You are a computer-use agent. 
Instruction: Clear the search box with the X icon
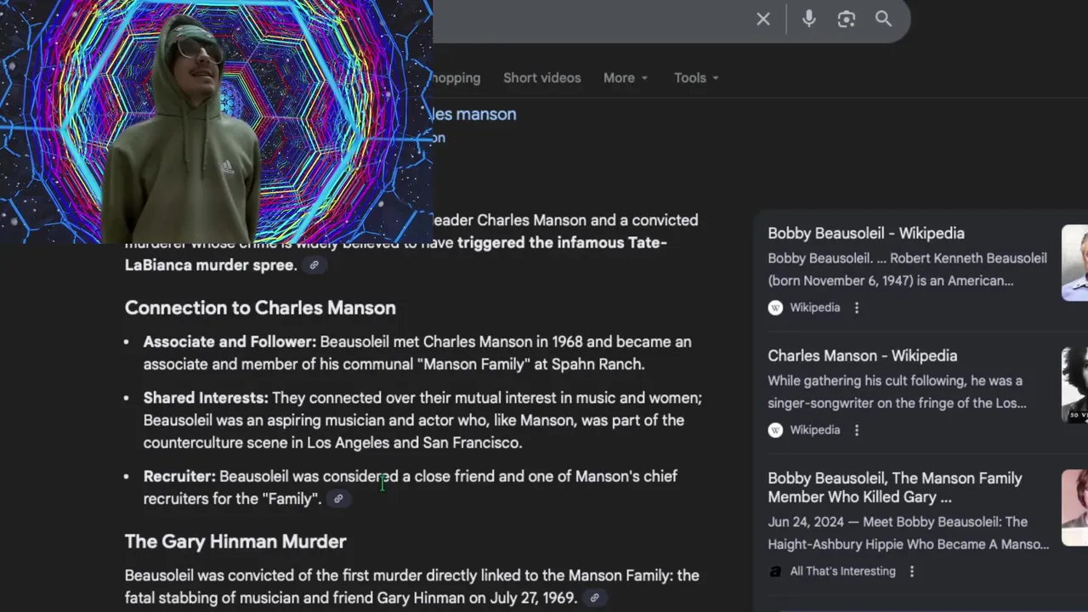(x=763, y=19)
